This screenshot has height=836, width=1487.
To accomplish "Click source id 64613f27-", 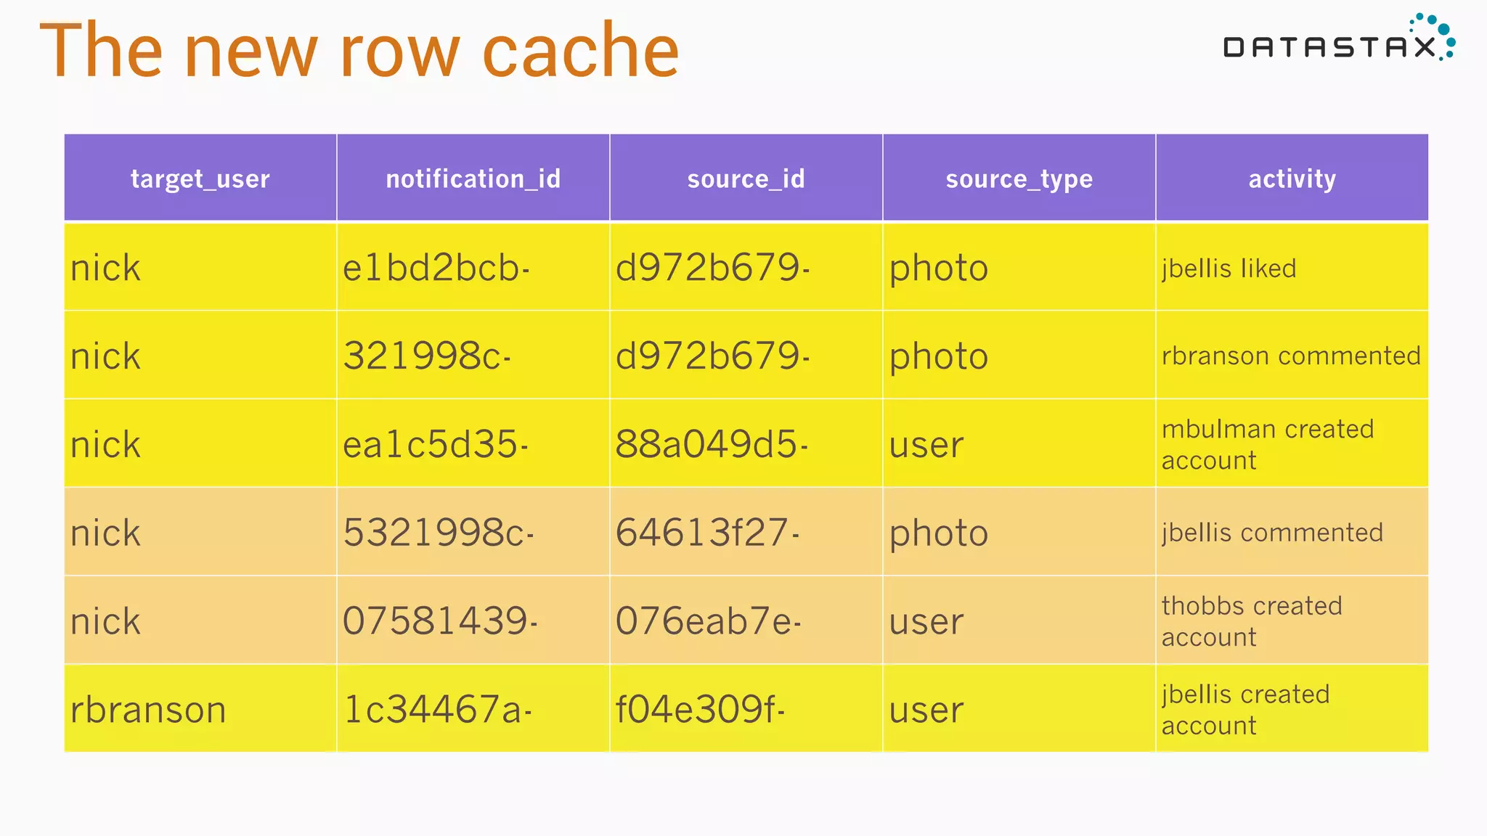I will click(x=707, y=533).
